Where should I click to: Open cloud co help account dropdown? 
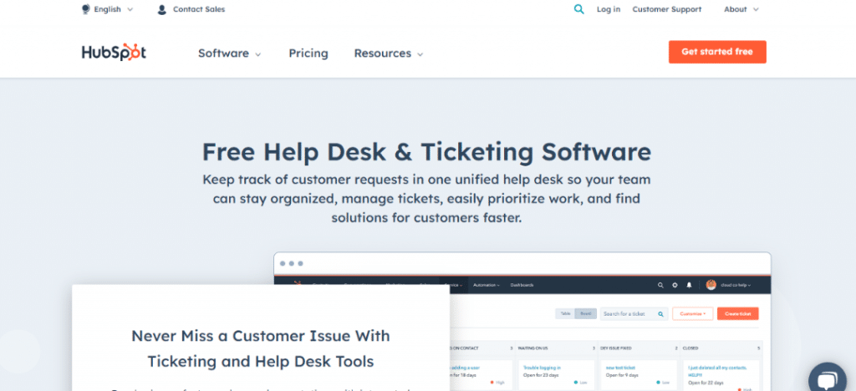click(x=736, y=285)
